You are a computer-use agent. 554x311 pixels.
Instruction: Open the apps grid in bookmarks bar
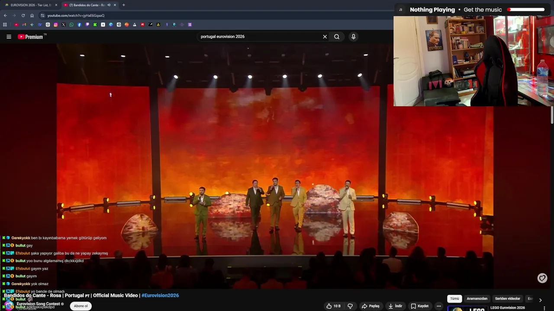(5, 25)
